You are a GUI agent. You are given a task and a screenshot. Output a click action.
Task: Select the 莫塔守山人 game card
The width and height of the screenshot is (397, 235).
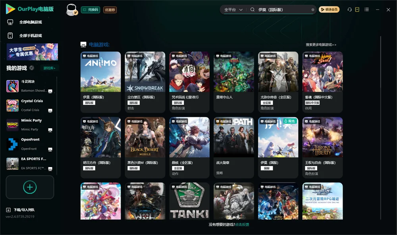point(234,82)
